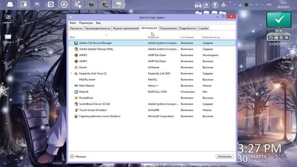Click the bLend startup entry icon
This screenshot has height=167, width=297.
76,67
